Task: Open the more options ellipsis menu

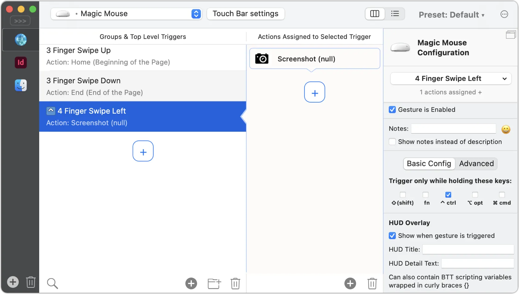Action: pos(504,14)
